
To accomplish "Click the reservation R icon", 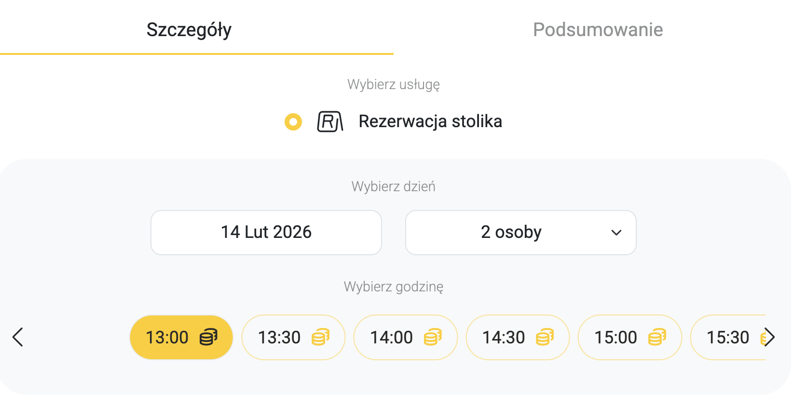I will pos(330,121).
